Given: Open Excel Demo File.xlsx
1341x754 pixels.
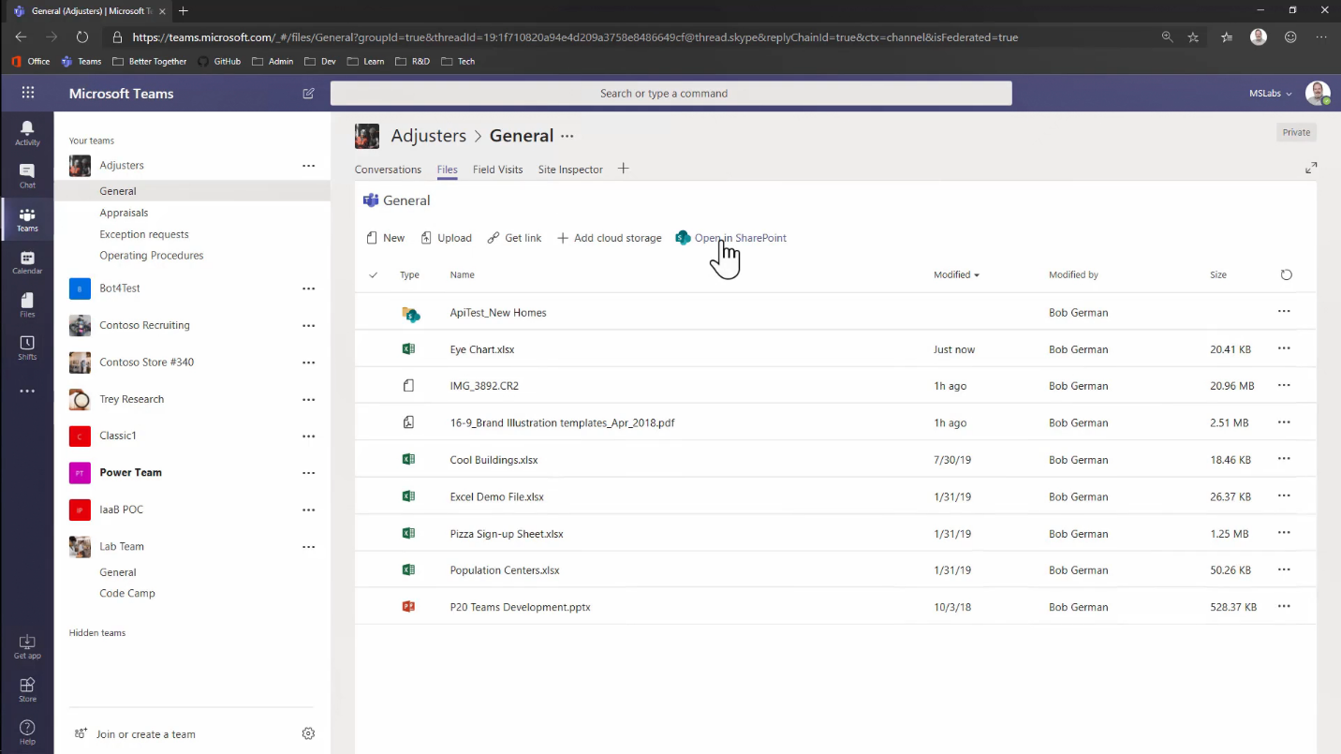Looking at the screenshot, I should (497, 496).
